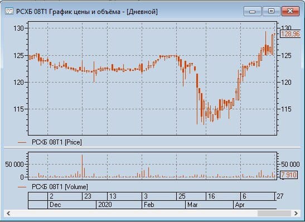Maximize the РСХБ 08Т1 chart window
This screenshot has height=222, width=305.
[271, 11]
